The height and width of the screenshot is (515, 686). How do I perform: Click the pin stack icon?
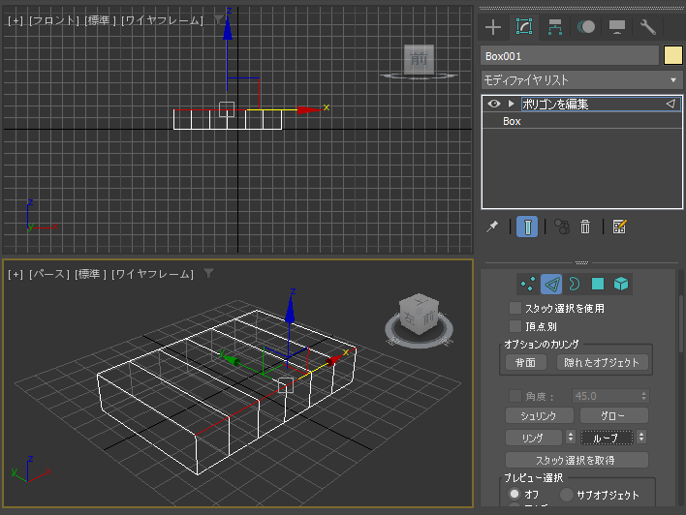pos(492,227)
